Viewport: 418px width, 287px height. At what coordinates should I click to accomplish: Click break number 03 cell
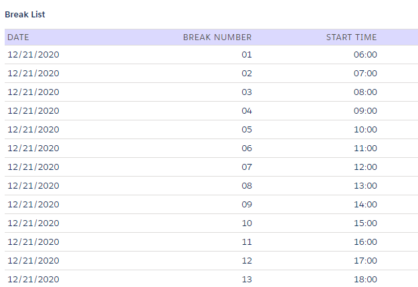pos(247,92)
